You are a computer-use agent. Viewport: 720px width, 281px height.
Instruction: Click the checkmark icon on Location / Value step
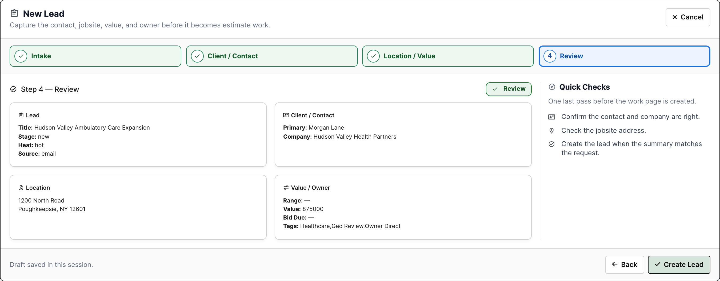[373, 56]
